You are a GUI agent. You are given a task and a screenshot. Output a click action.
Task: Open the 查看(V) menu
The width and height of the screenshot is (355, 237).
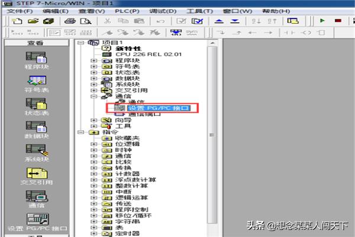(92, 11)
